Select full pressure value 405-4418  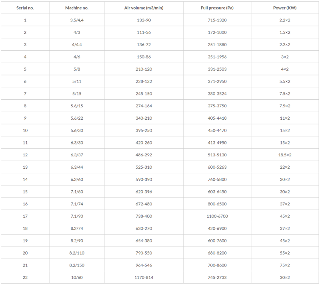point(217,118)
